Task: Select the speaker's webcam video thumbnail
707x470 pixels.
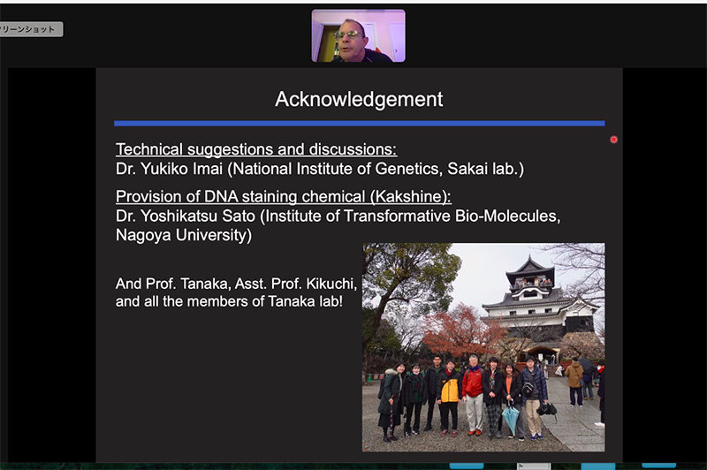Action: pos(359,35)
